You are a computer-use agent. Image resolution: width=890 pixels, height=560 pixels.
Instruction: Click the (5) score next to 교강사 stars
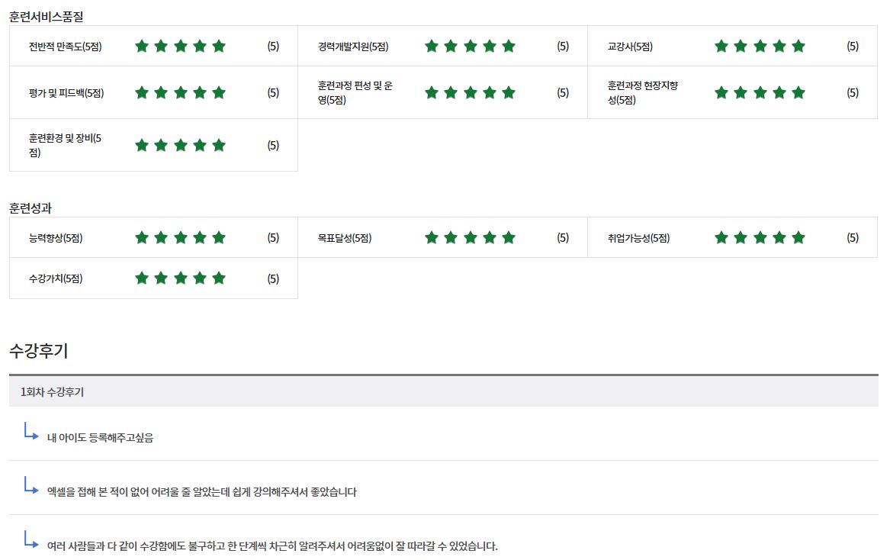tap(853, 47)
